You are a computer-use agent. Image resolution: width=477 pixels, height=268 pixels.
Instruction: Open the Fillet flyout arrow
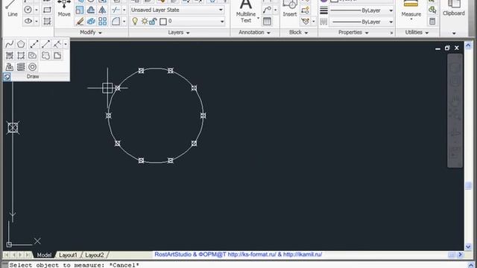124,22
